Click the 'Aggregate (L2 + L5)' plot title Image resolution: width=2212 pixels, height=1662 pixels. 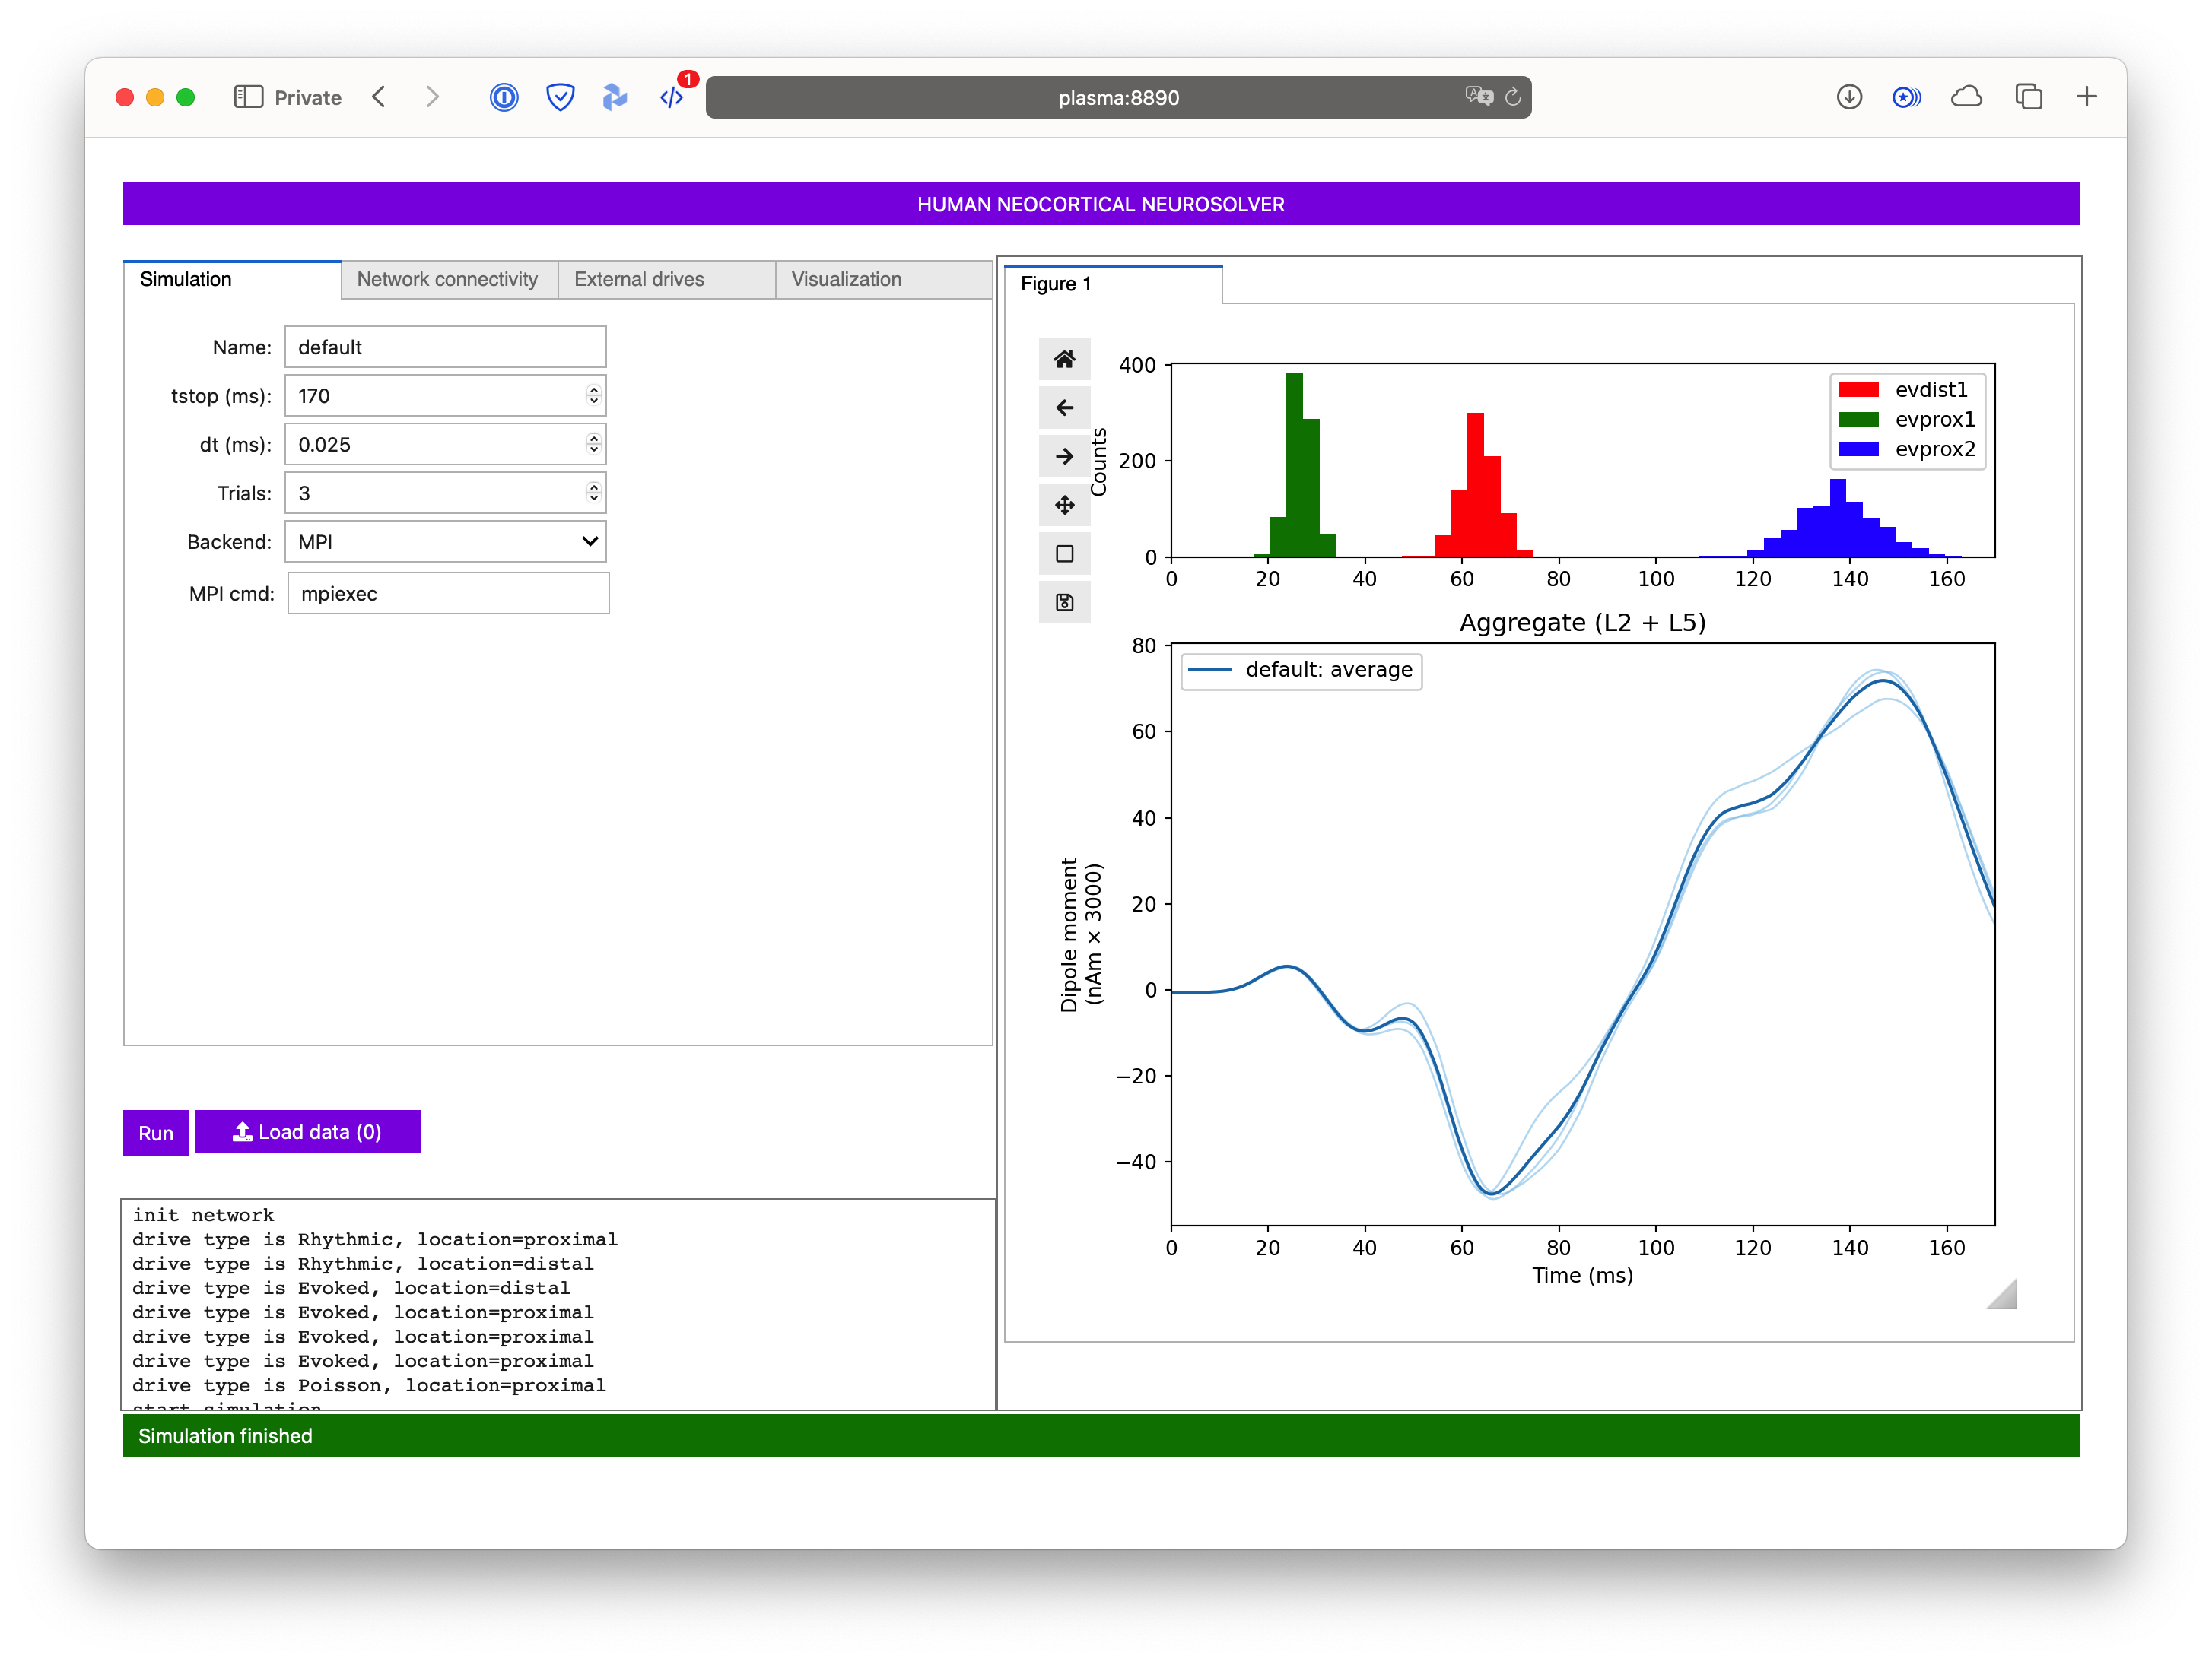coord(1583,623)
